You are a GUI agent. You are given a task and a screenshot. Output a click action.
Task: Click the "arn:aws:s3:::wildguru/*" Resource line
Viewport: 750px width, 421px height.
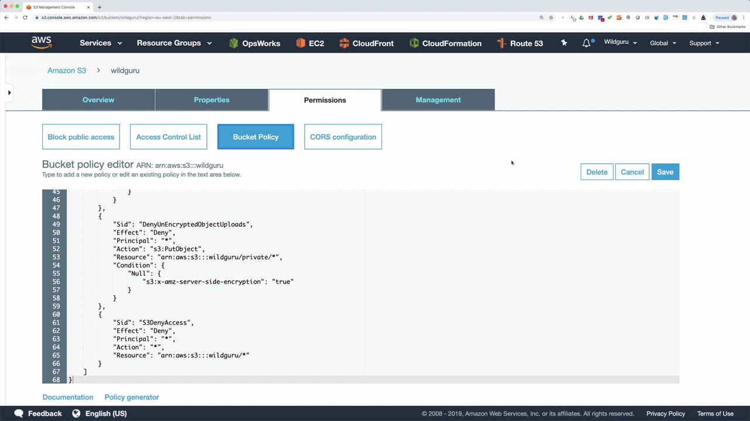(181, 356)
